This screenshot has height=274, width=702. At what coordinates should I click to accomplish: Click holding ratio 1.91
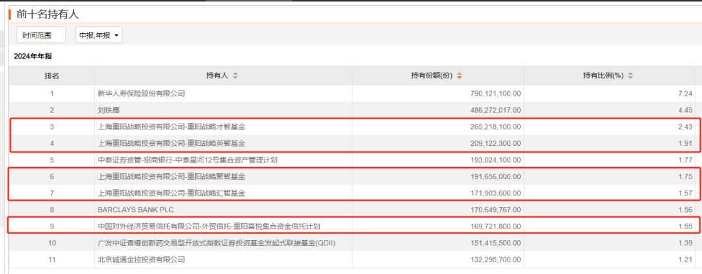(x=686, y=143)
